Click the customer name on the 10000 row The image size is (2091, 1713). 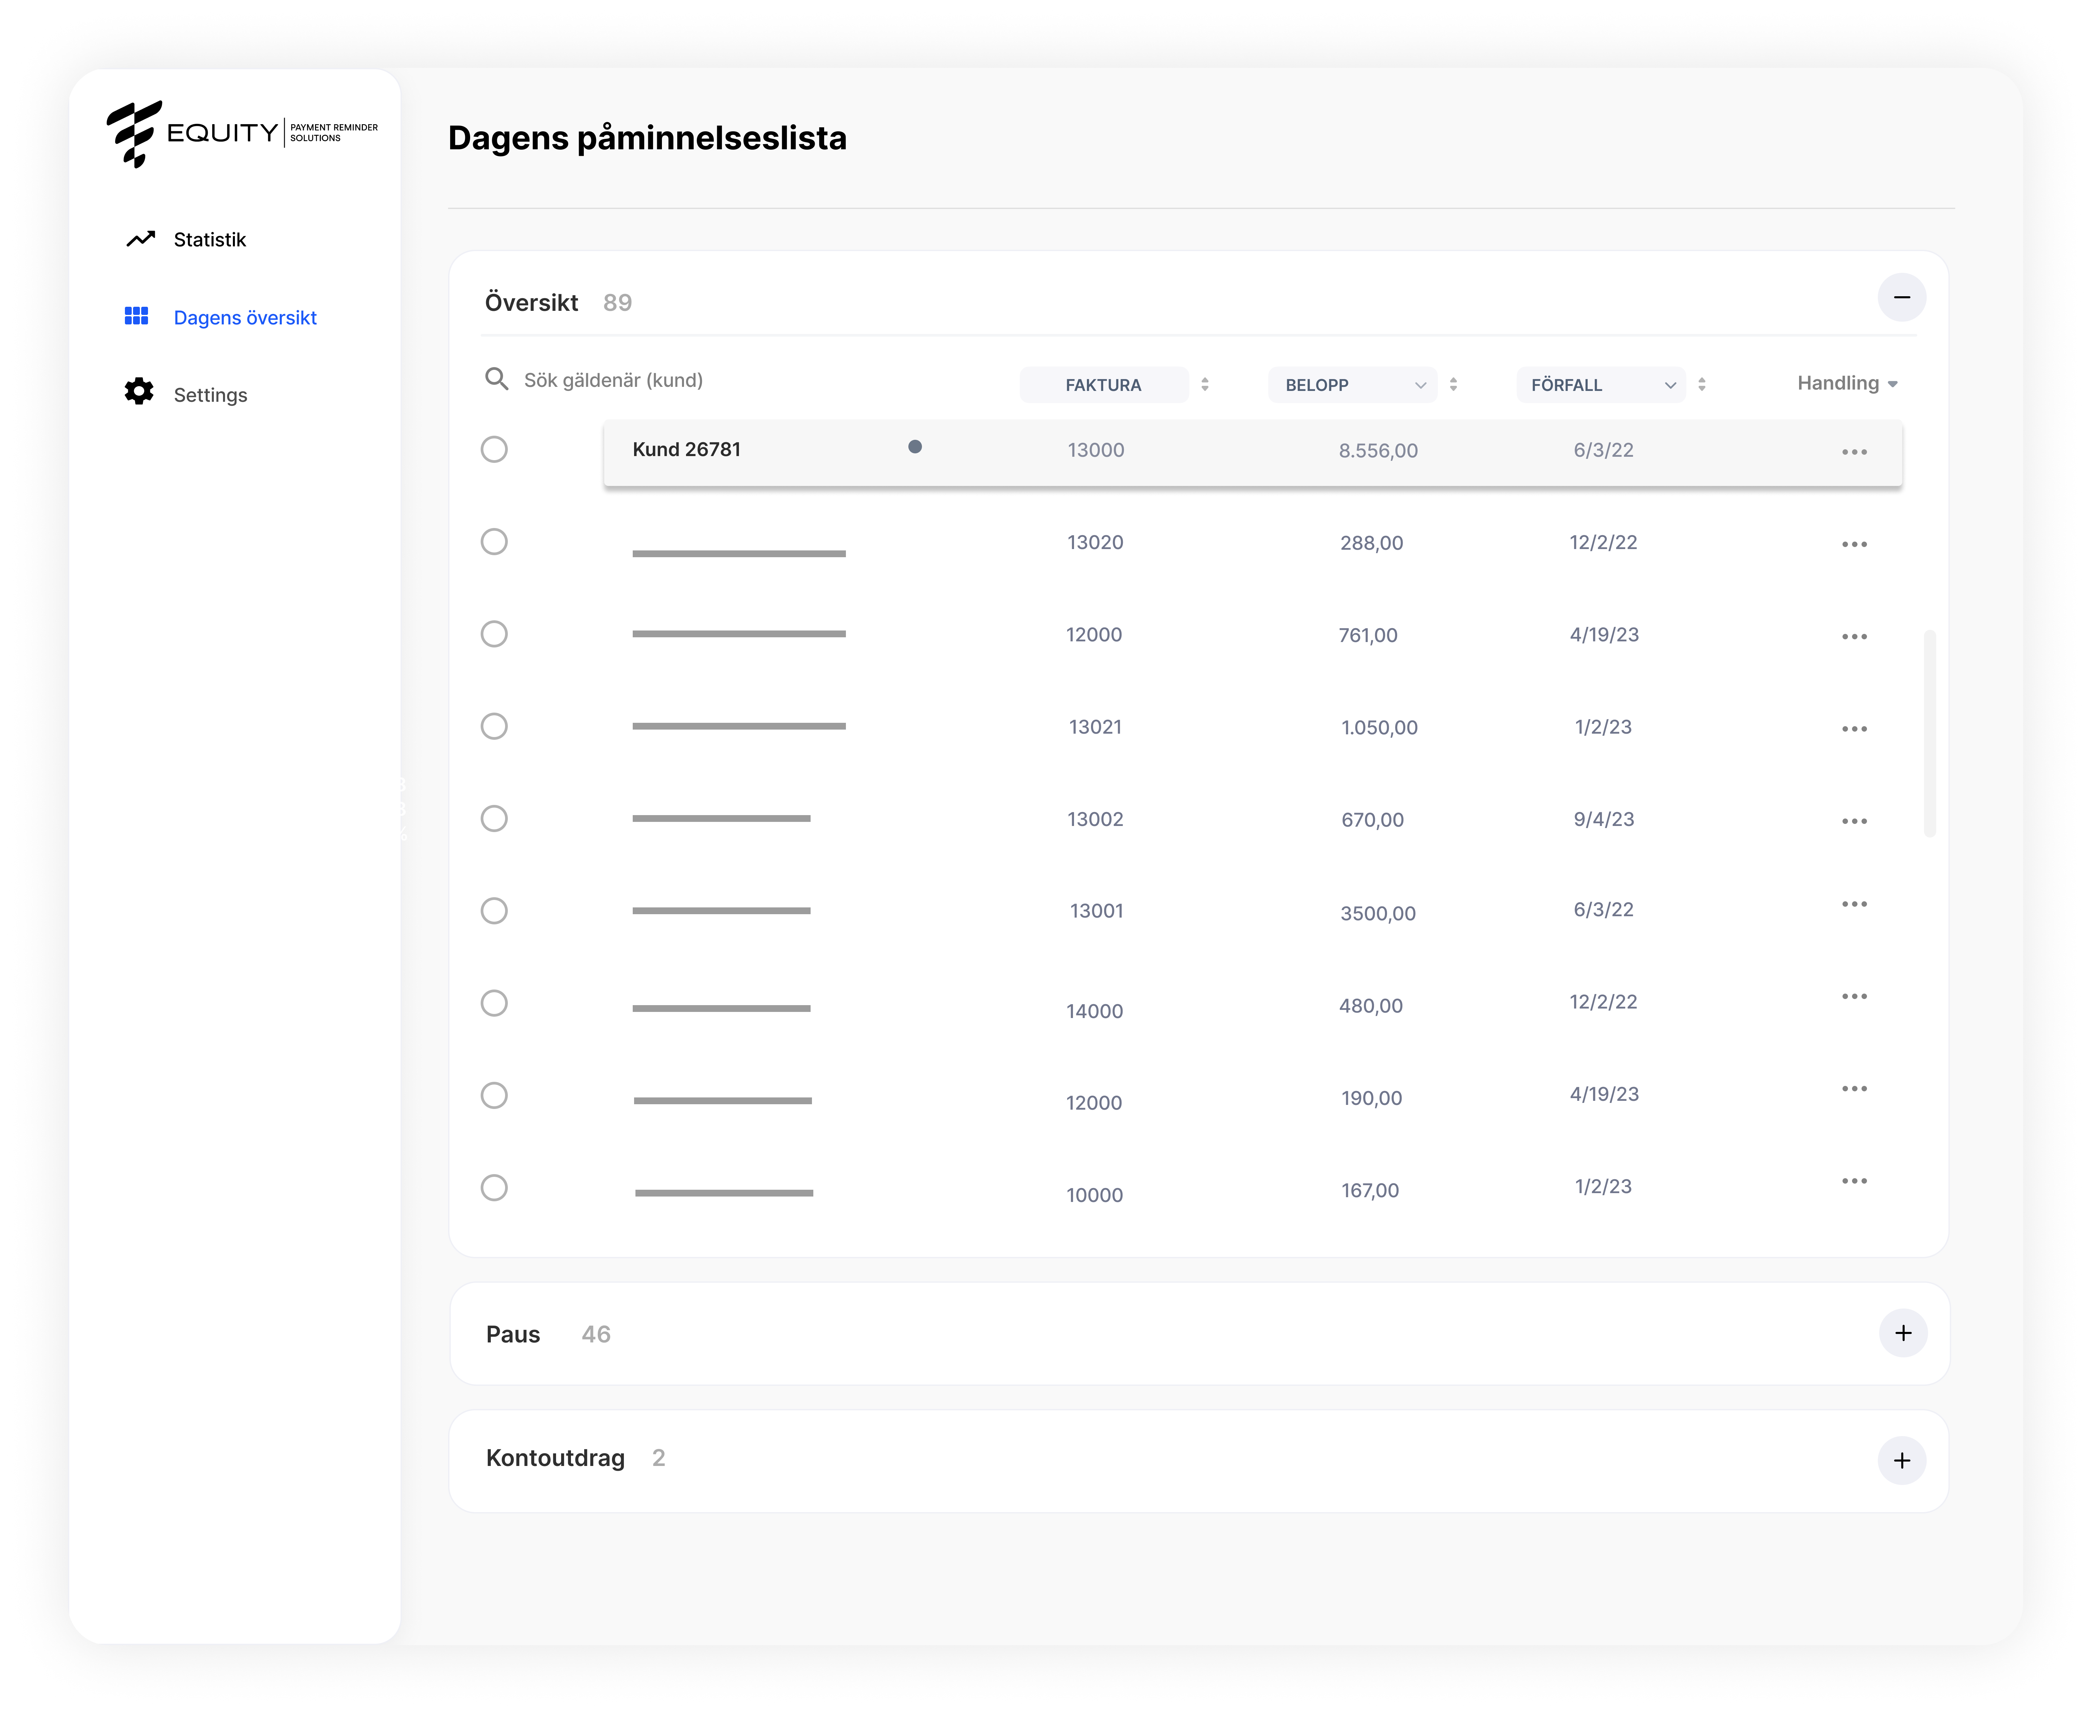click(724, 1193)
